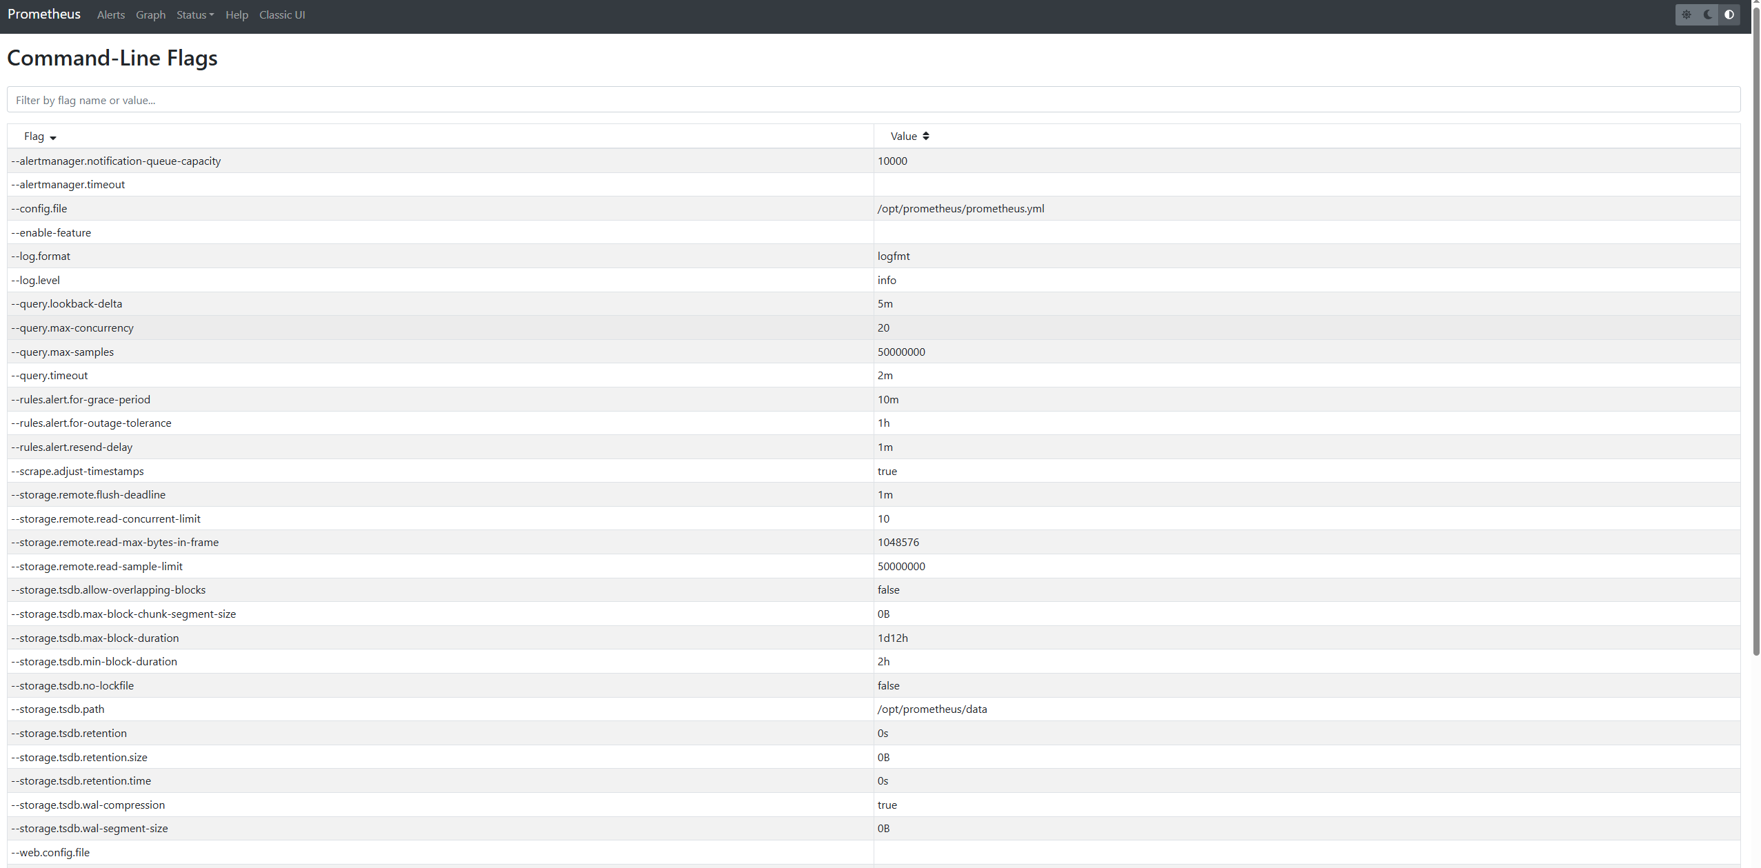Select the --config.file flag row

click(39, 209)
